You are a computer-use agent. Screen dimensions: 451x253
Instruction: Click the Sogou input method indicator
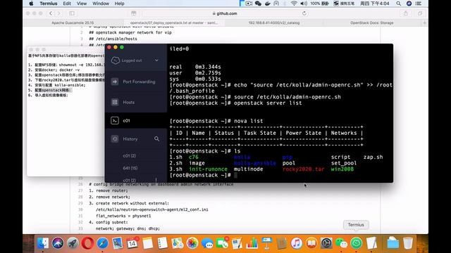[344, 4]
